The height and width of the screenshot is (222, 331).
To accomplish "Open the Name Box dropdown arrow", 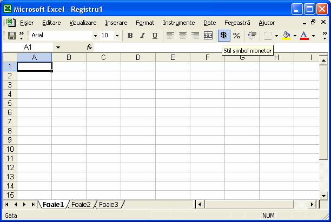I will (x=58, y=48).
